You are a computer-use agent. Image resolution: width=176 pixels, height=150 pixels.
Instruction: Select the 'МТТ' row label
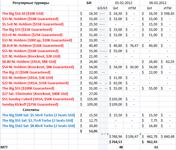pos(4,147)
